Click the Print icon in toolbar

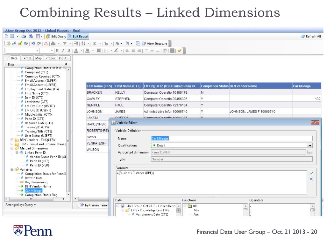(24, 37)
